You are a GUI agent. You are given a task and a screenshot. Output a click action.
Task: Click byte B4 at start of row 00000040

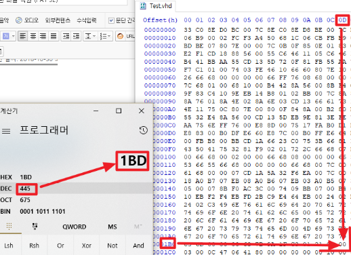click(x=188, y=62)
